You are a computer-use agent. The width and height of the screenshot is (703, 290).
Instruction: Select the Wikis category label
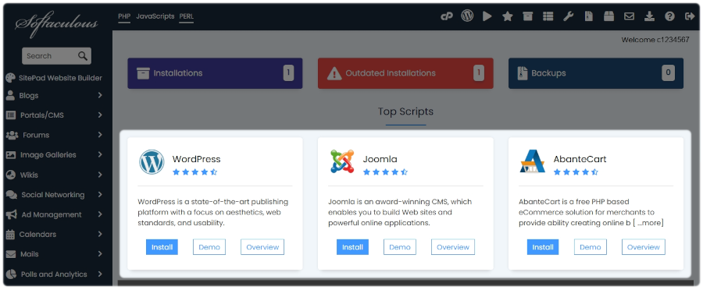[29, 175]
